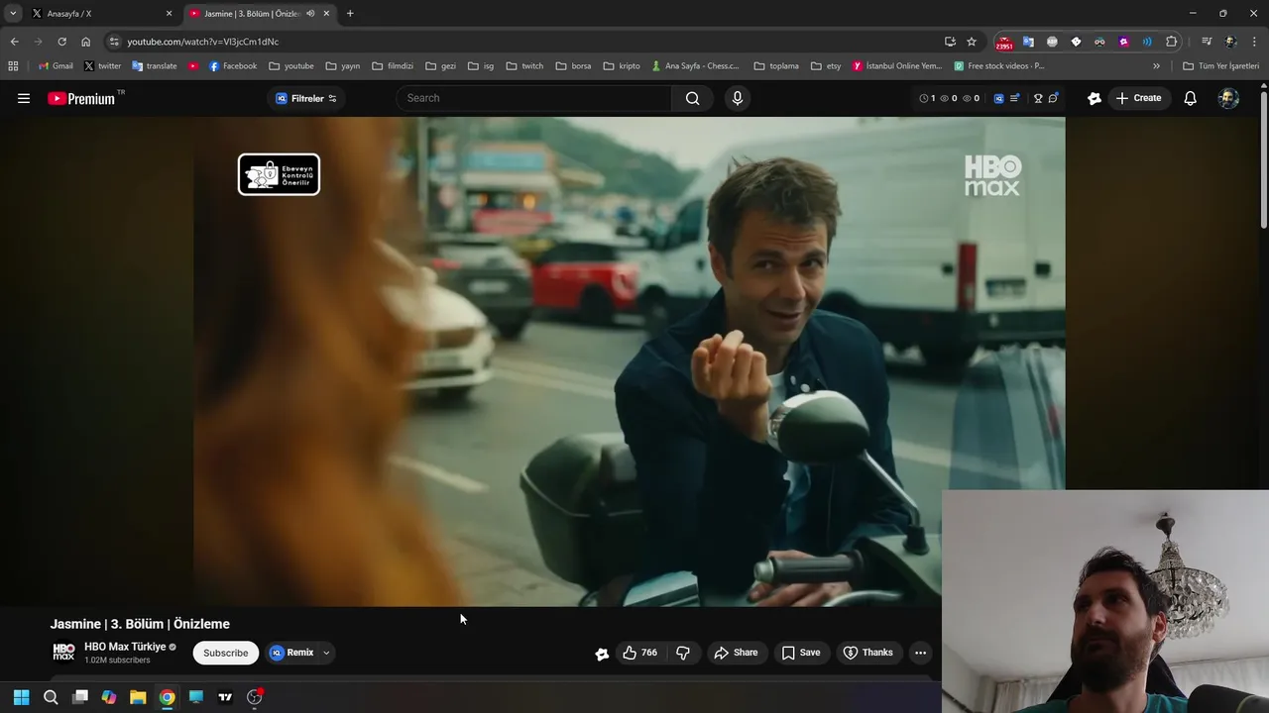Dislike the video with thumbs down
Image resolution: width=1269 pixels, height=713 pixels.
(683, 653)
